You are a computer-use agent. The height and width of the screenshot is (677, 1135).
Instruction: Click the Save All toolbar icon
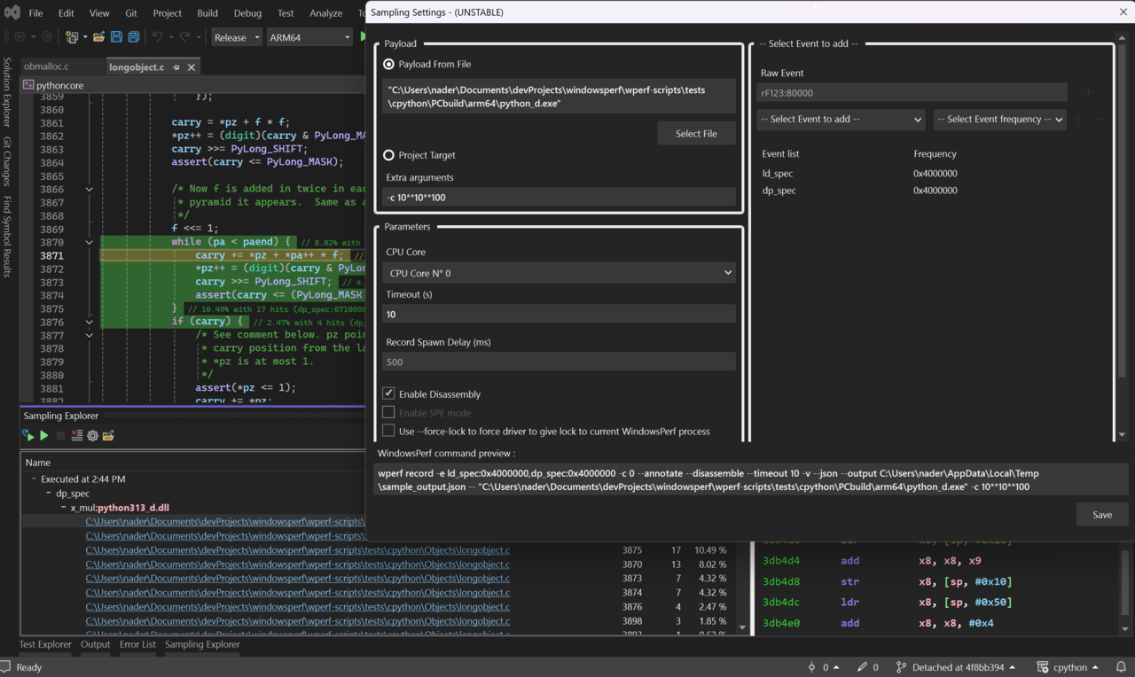(133, 37)
